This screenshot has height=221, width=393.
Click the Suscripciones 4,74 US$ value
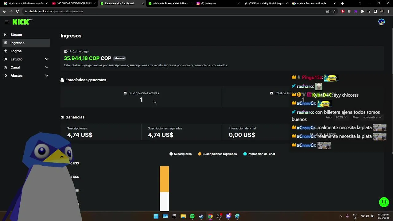point(80,135)
